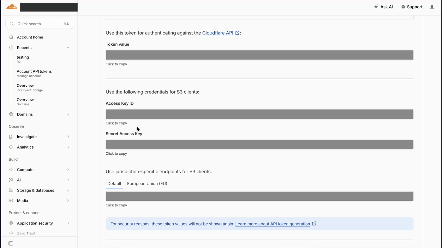Click the Media play icon
Image resolution: width=442 pixels, height=248 pixels.
pos(11,201)
